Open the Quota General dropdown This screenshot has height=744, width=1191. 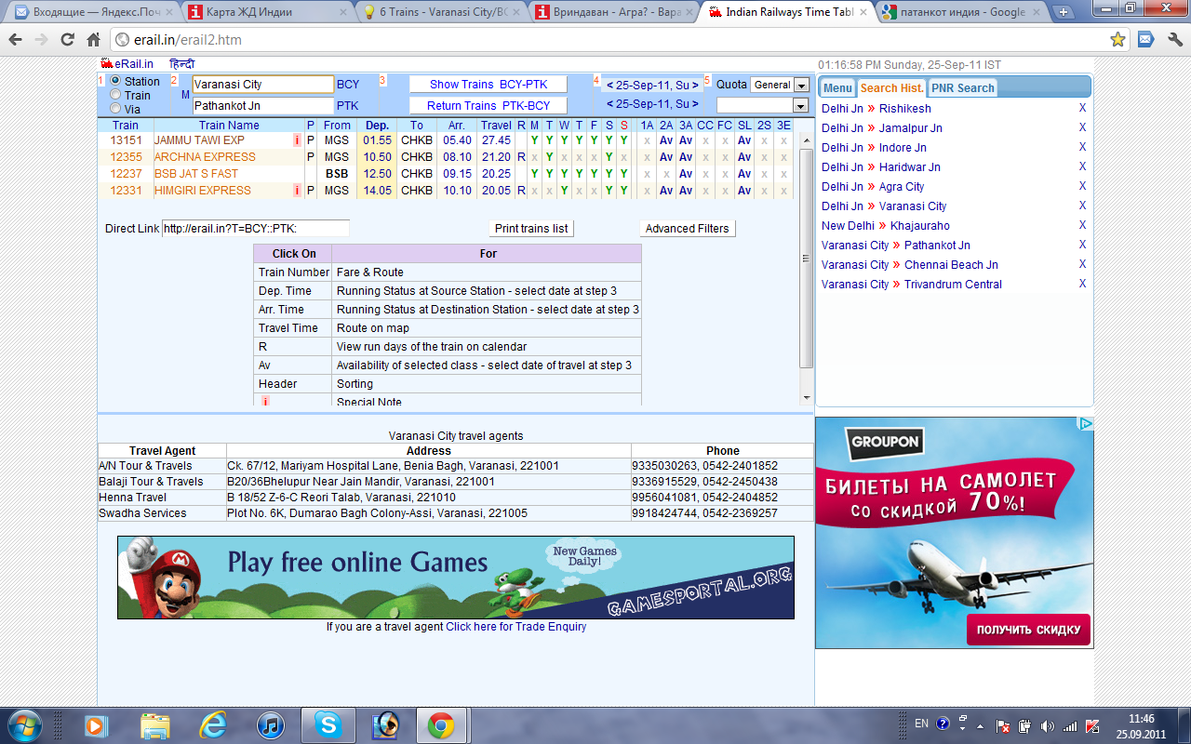click(800, 86)
